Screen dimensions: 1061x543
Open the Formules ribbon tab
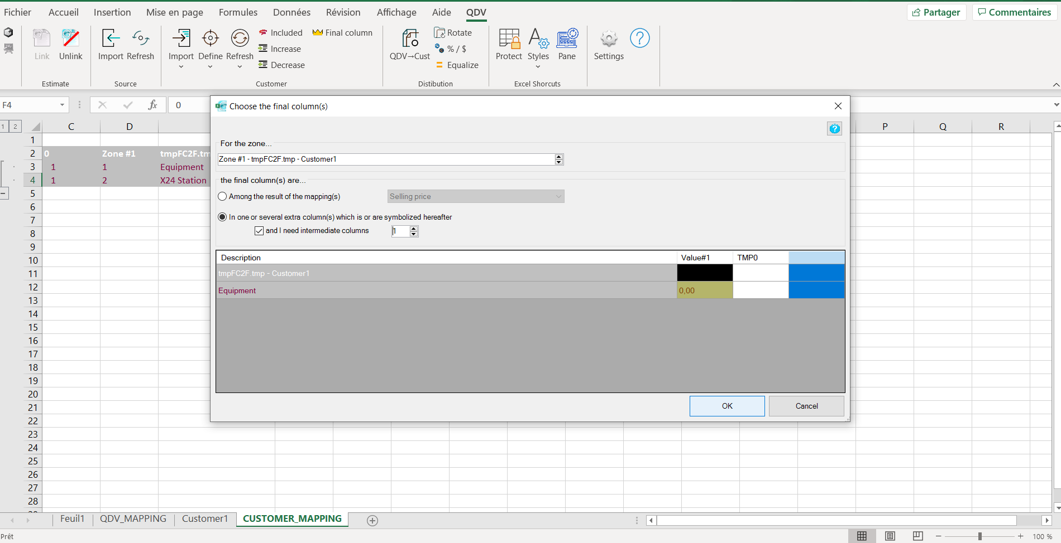[x=238, y=12]
